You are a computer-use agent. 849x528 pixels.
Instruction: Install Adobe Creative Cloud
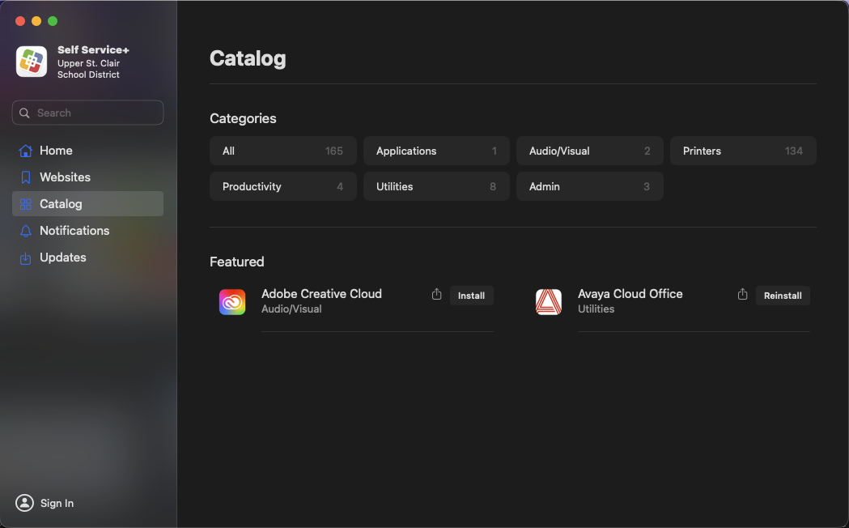(471, 296)
